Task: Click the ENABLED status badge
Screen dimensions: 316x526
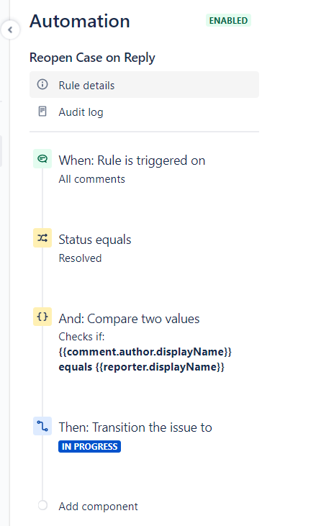Action: [x=228, y=20]
